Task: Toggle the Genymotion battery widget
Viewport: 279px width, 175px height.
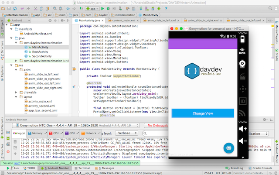Action: click(x=242, y=39)
